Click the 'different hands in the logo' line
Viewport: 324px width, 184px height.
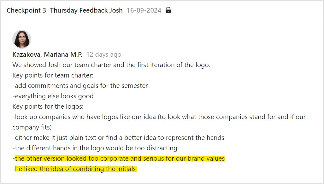pyautogui.click(x=95, y=148)
